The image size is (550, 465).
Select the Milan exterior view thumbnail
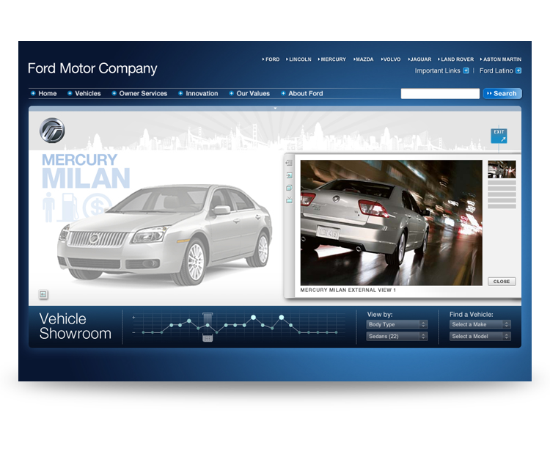502,169
